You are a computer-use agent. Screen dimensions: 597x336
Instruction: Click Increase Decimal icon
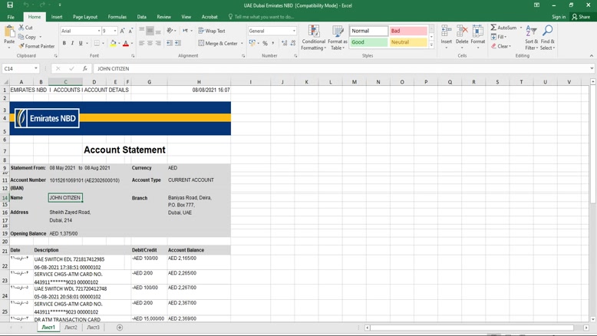click(x=285, y=44)
